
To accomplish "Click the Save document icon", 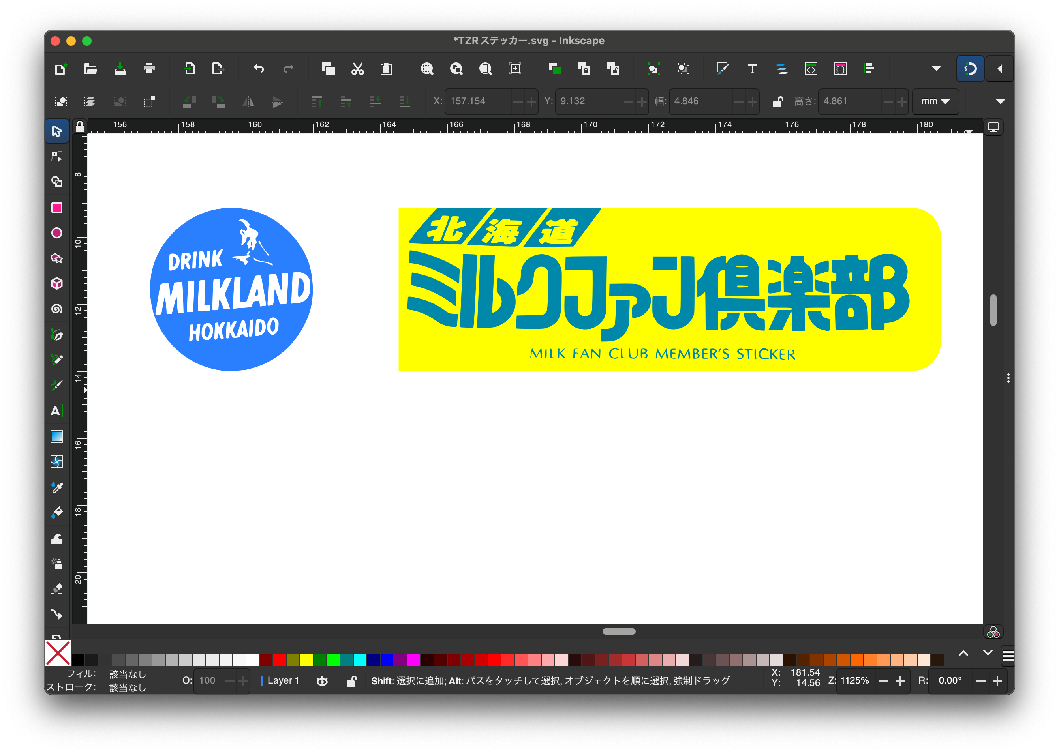I will (120, 69).
